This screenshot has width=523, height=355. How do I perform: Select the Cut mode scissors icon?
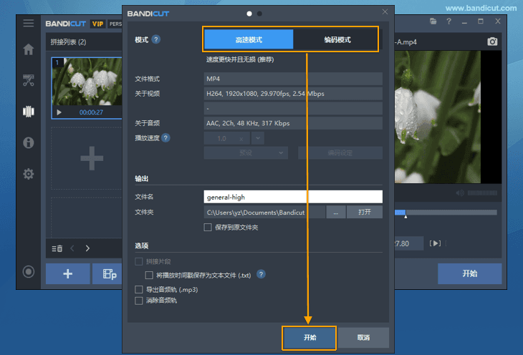pyautogui.click(x=29, y=80)
